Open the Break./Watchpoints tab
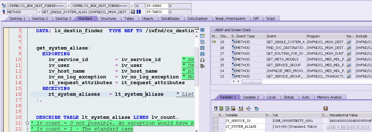The image size is (372, 132). pyautogui.click(x=230, y=18)
